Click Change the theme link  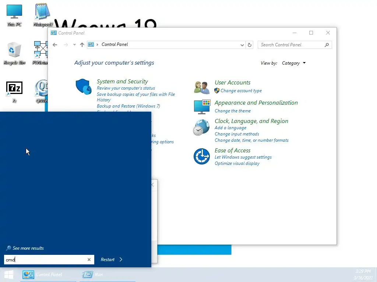pos(233,111)
